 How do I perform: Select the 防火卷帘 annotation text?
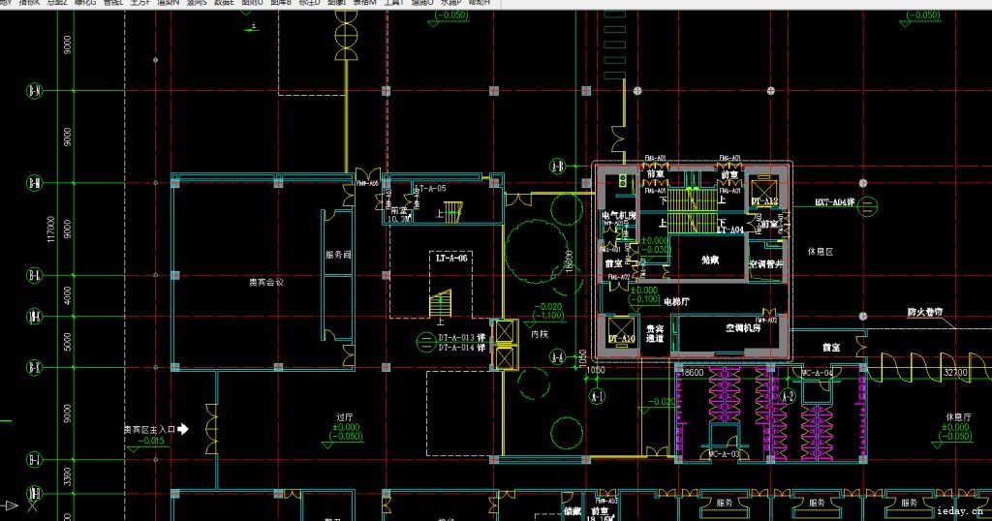tap(925, 312)
